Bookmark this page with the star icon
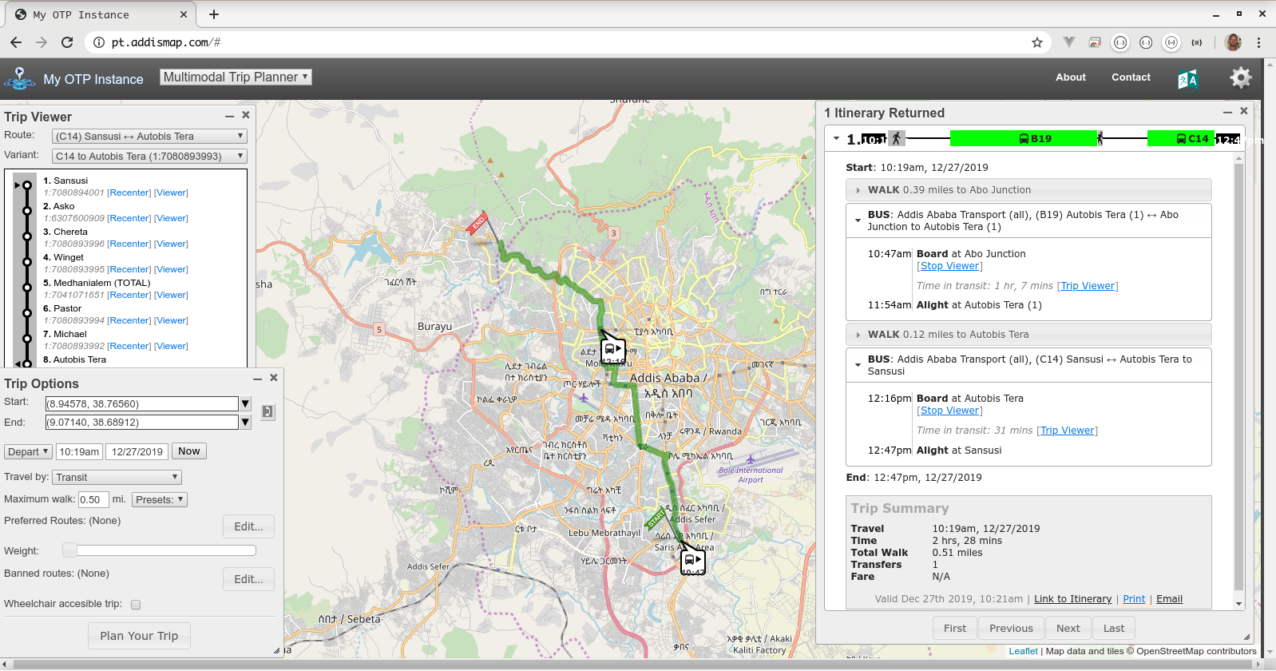Image resolution: width=1276 pixels, height=671 pixels. click(1037, 42)
